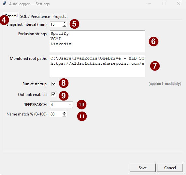The height and width of the screenshot is (175, 186).
Task: Switch to the SQL / Persistence tab
Action: (x=35, y=16)
